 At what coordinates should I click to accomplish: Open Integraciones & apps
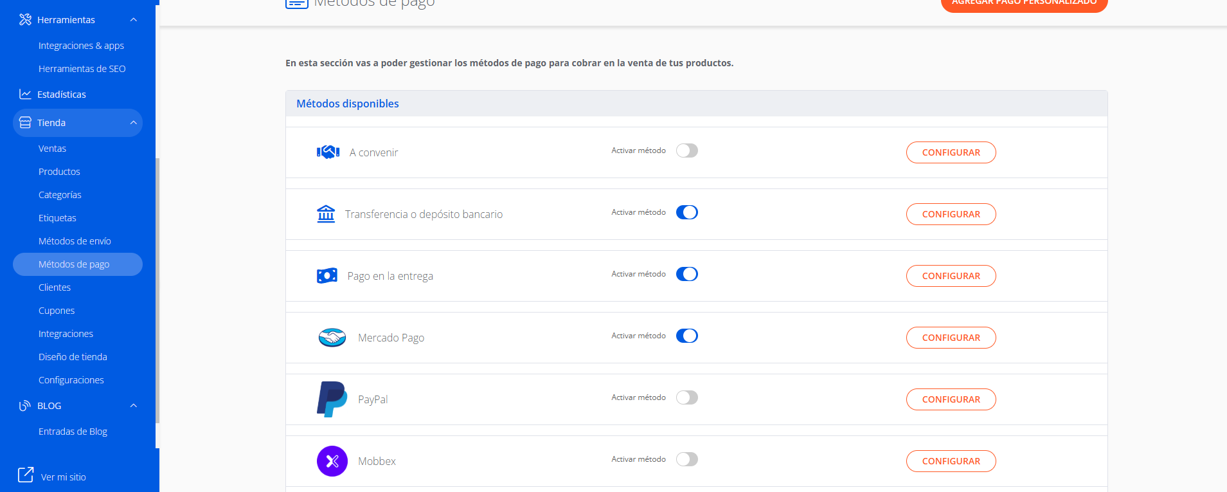point(81,46)
